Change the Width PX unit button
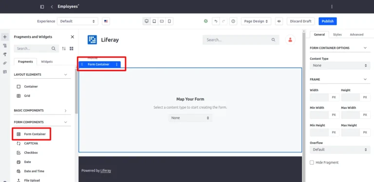Viewport: 374px width, 182px height. [334, 98]
